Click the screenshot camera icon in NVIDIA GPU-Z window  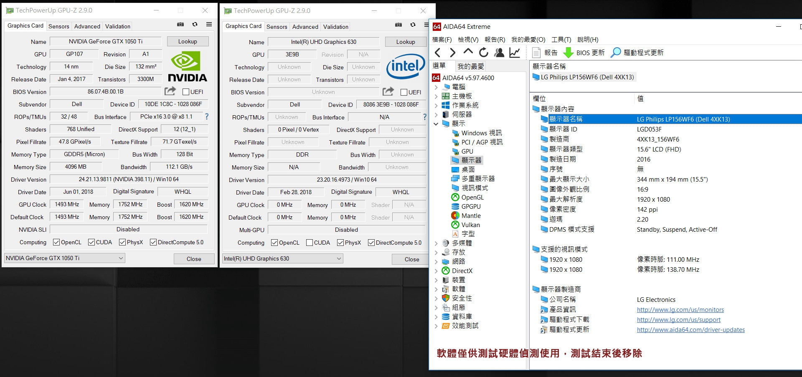tap(180, 25)
